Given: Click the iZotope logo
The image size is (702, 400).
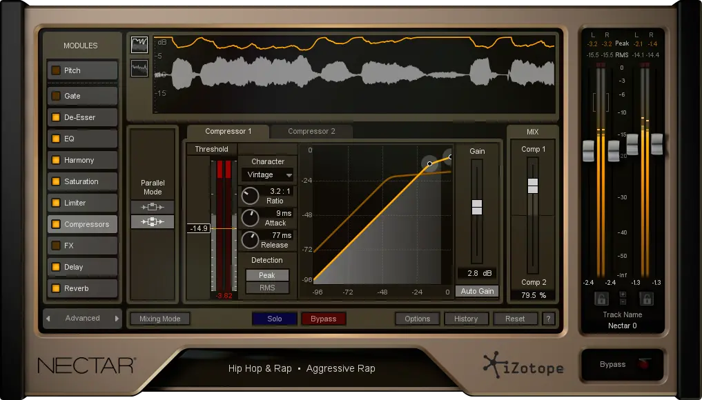Looking at the screenshot, I should click(523, 366).
